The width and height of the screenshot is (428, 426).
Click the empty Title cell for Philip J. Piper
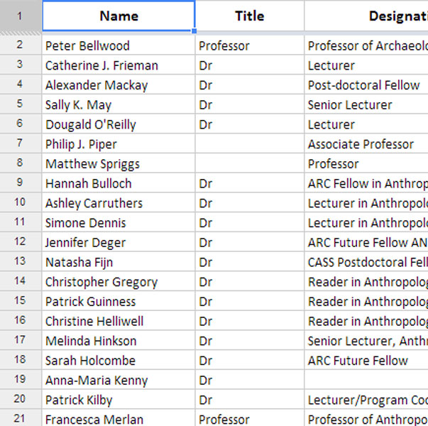[x=249, y=144]
